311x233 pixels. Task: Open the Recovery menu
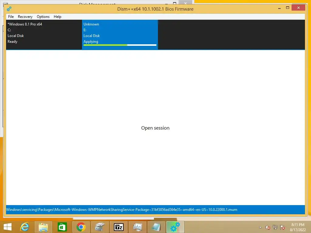[25, 17]
